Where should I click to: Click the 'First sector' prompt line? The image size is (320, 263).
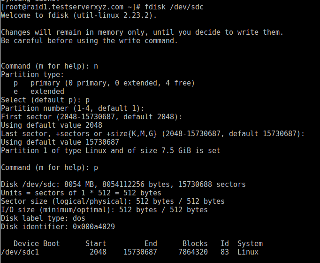click(x=91, y=117)
